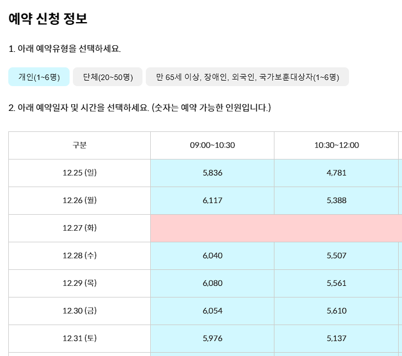Pick the 12.31 (토) slot showing 5,976
Screen dimensions: 402x356
click(x=212, y=338)
